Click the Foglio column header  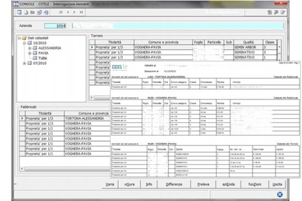199,42
